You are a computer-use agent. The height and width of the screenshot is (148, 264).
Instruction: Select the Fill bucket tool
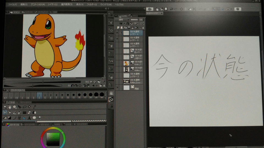(x=5, y=118)
